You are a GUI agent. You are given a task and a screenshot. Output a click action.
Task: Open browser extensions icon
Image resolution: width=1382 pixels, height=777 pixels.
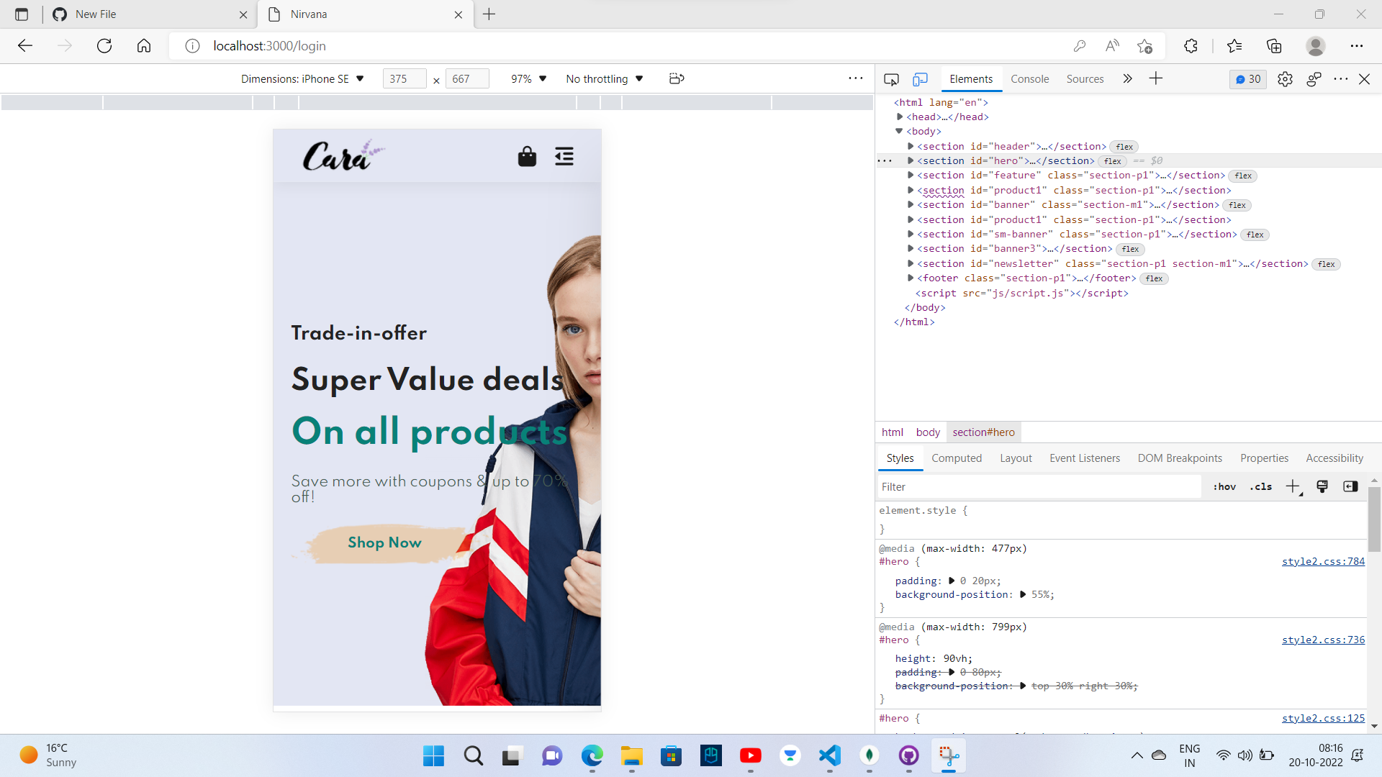pos(1191,46)
